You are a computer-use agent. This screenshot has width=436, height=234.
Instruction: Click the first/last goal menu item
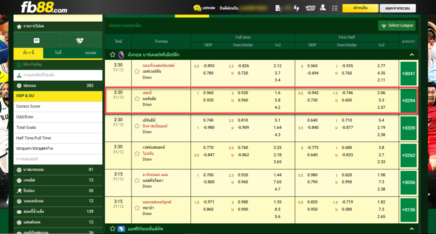pyautogui.click(x=58, y=149)
